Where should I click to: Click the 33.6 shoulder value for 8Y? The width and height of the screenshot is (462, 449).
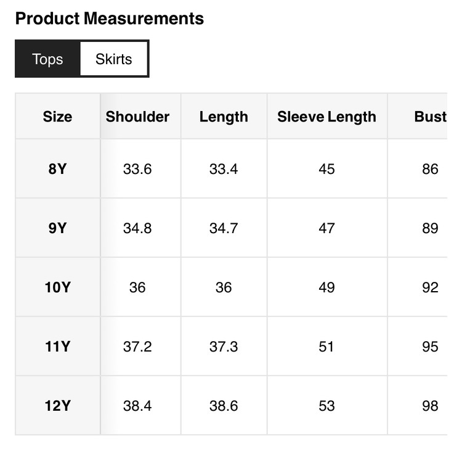137,169
